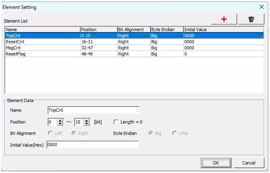The height and width of the screenshot is (173, 270).
Task: Increase the end position spinner value
Action: pos(86,121)
